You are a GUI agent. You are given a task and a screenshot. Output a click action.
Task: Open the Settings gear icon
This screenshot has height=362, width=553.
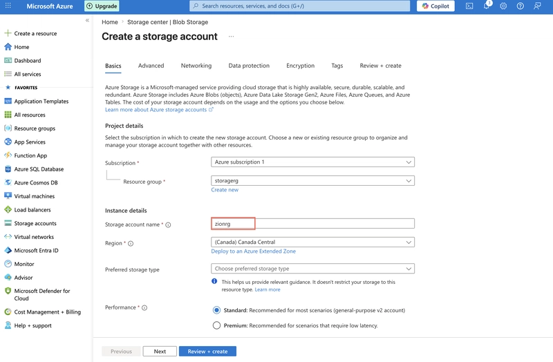pos(503,6)
